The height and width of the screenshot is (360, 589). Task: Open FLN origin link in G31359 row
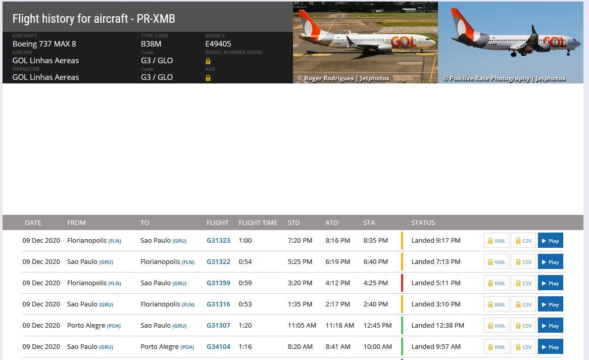115,283
